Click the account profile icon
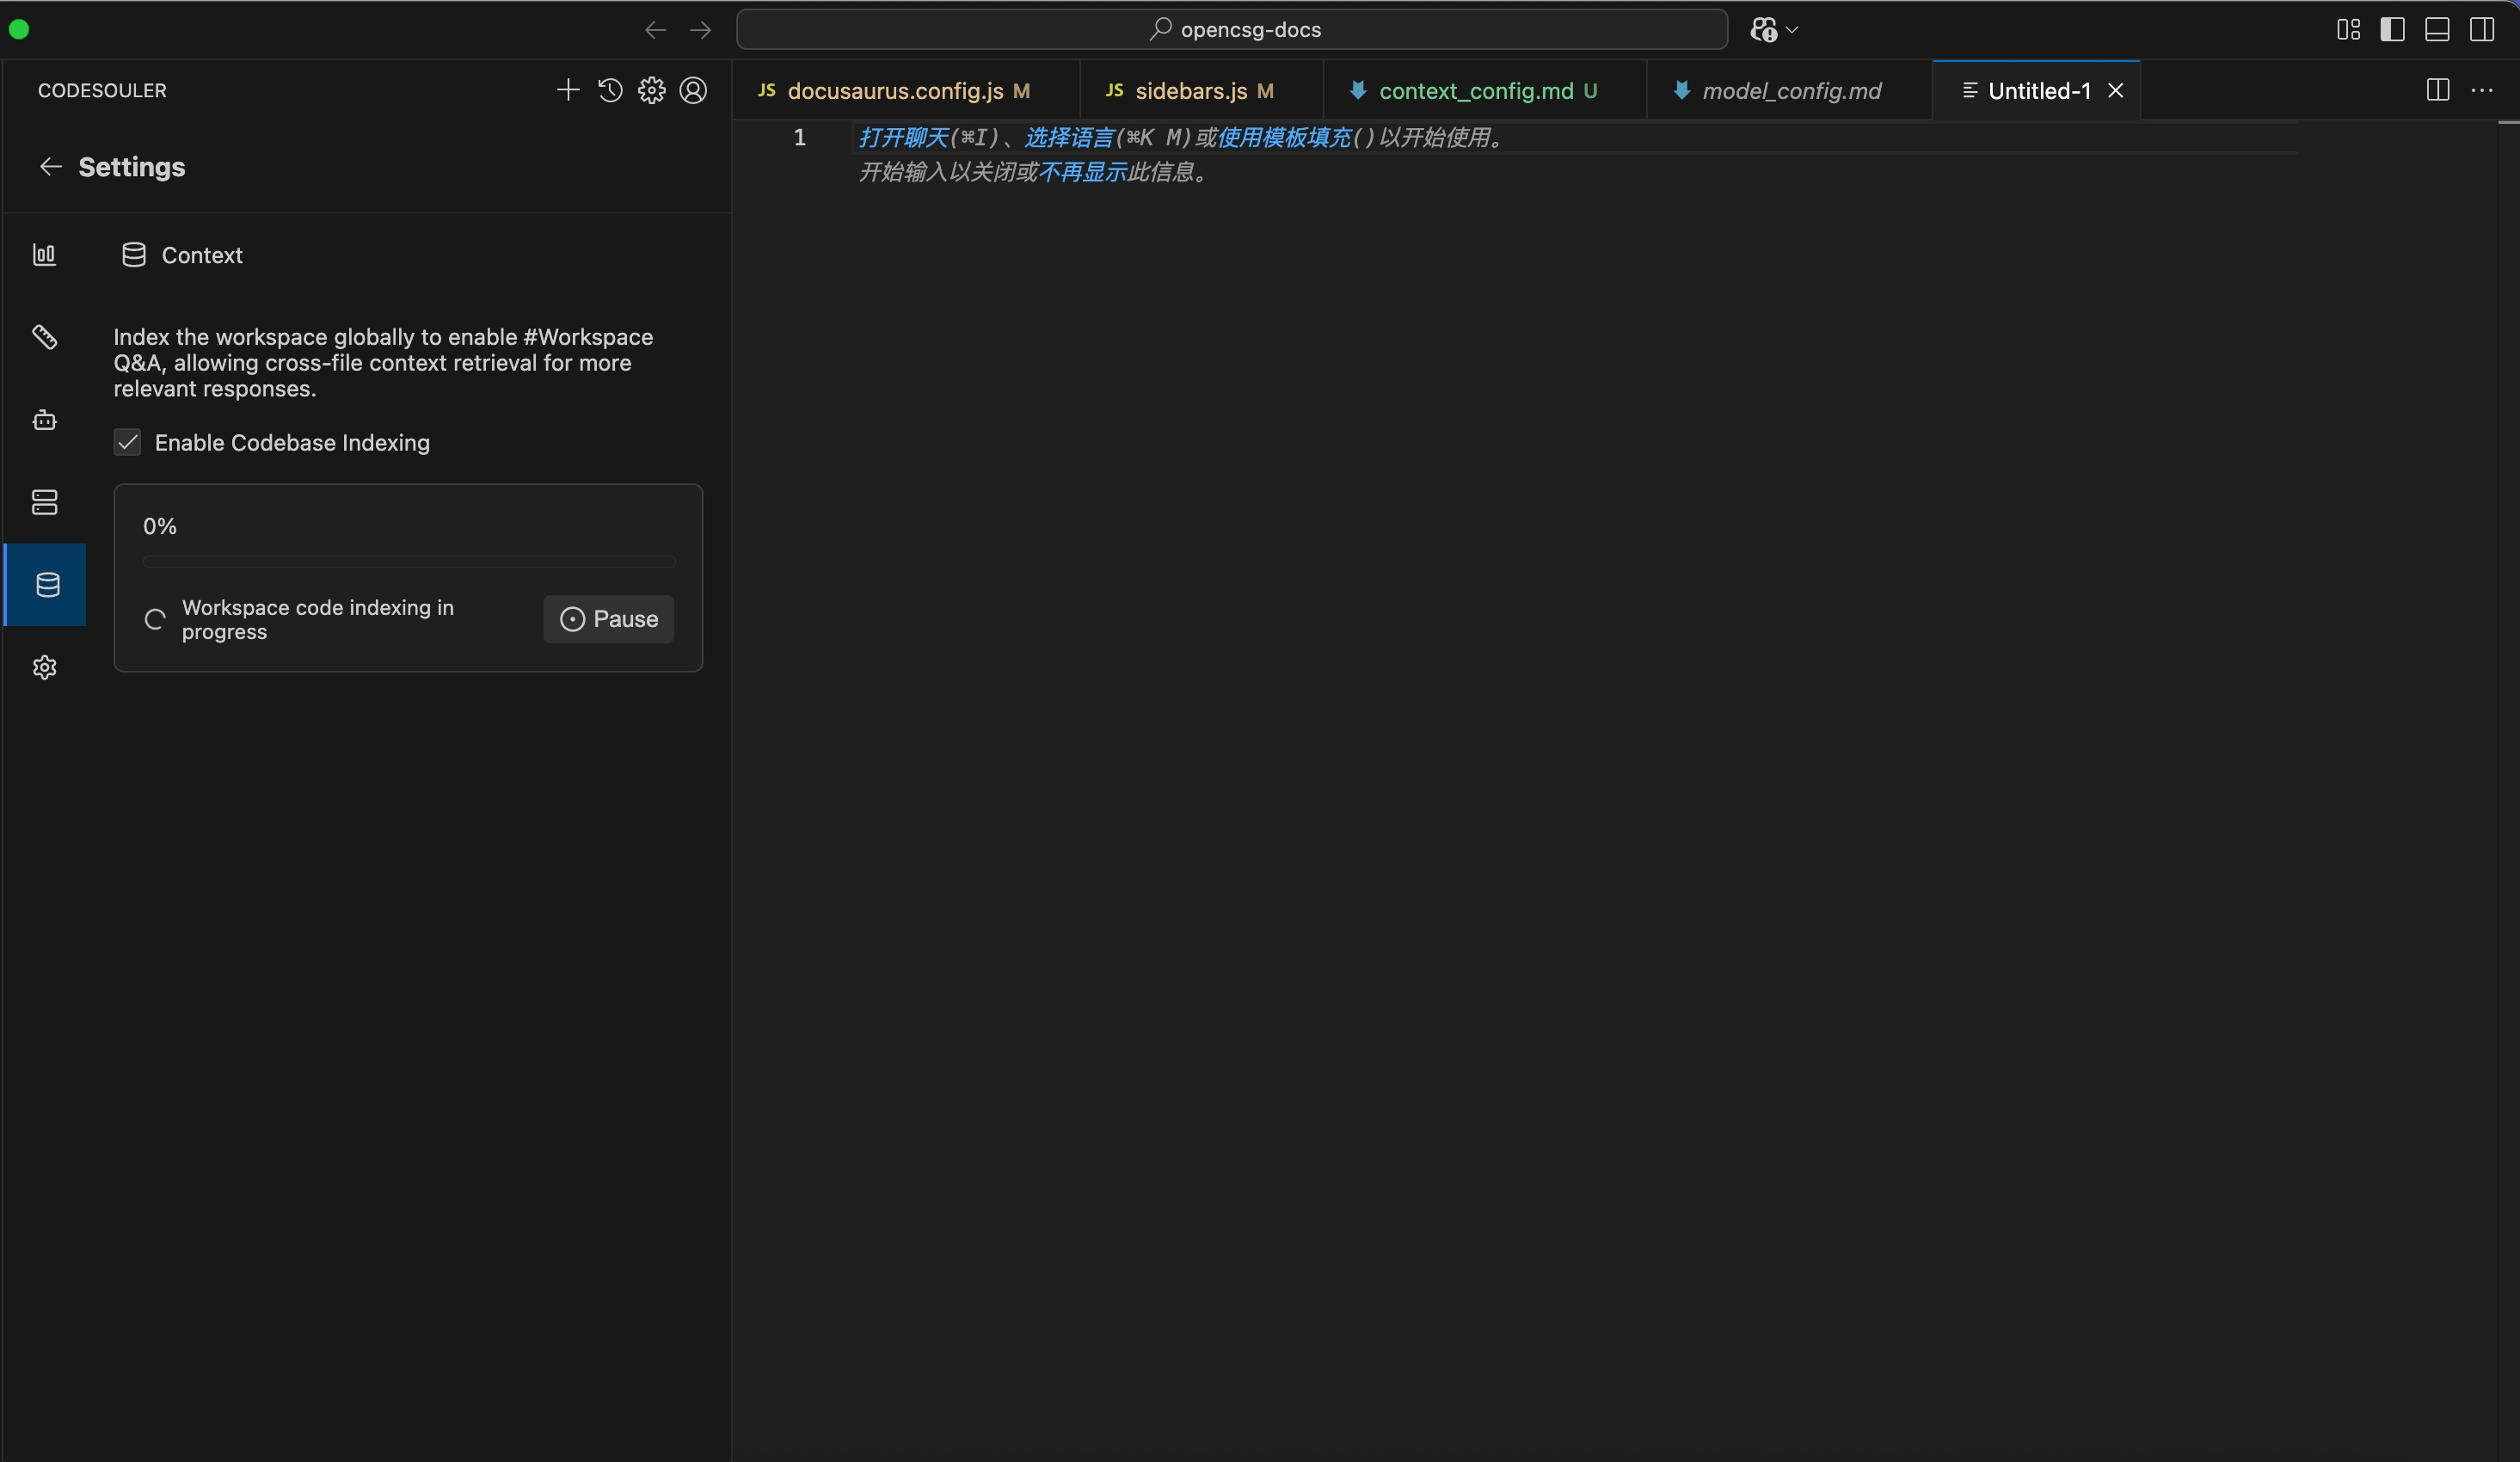The height and width of the screenshot is (1462, 2520). (693, 90)
